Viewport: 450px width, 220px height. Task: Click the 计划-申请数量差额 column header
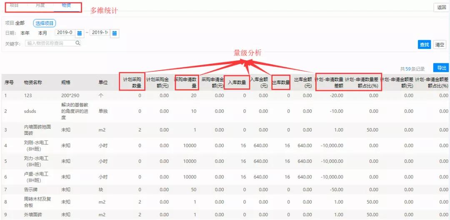[x=329, y=82]
